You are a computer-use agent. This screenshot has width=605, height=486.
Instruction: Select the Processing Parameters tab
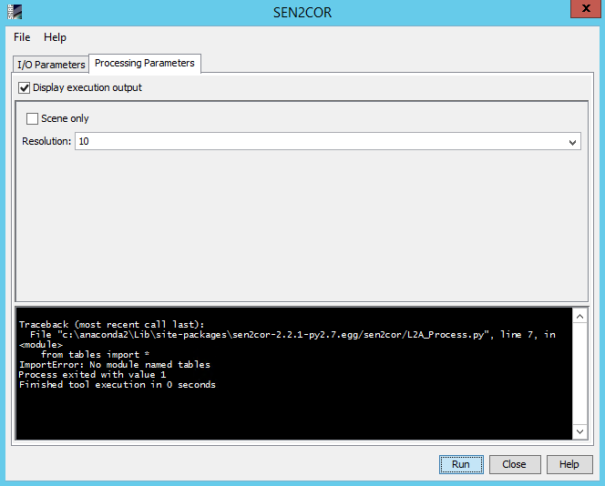pos(145,63)
